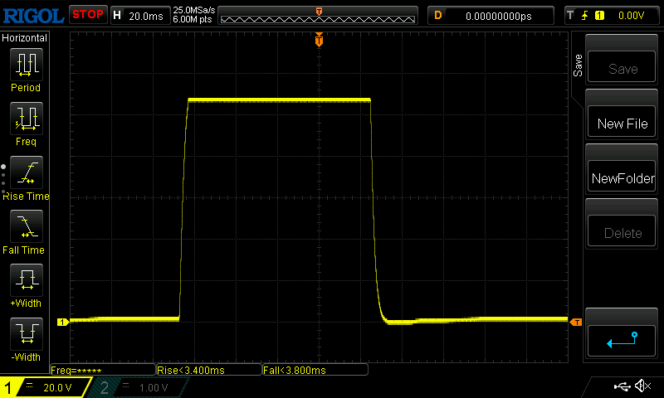Click the Save menu button
664x398 pixels.
[621, 67]
